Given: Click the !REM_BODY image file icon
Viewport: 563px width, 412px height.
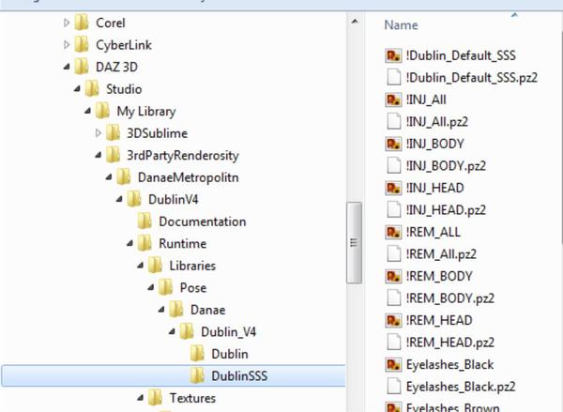Looking at the screenshot, I should coord(393,277).
